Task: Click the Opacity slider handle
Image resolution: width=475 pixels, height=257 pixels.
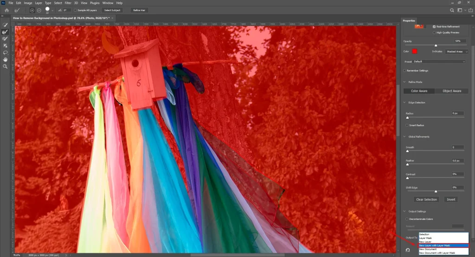Action: coord(436,45)
